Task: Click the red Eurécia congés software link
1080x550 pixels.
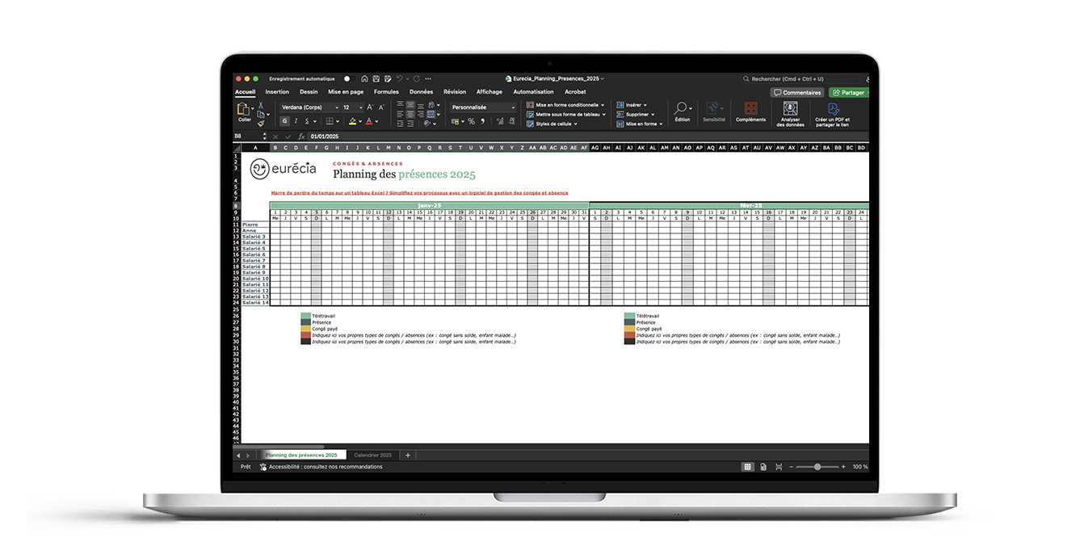Action: click(419, 193)
